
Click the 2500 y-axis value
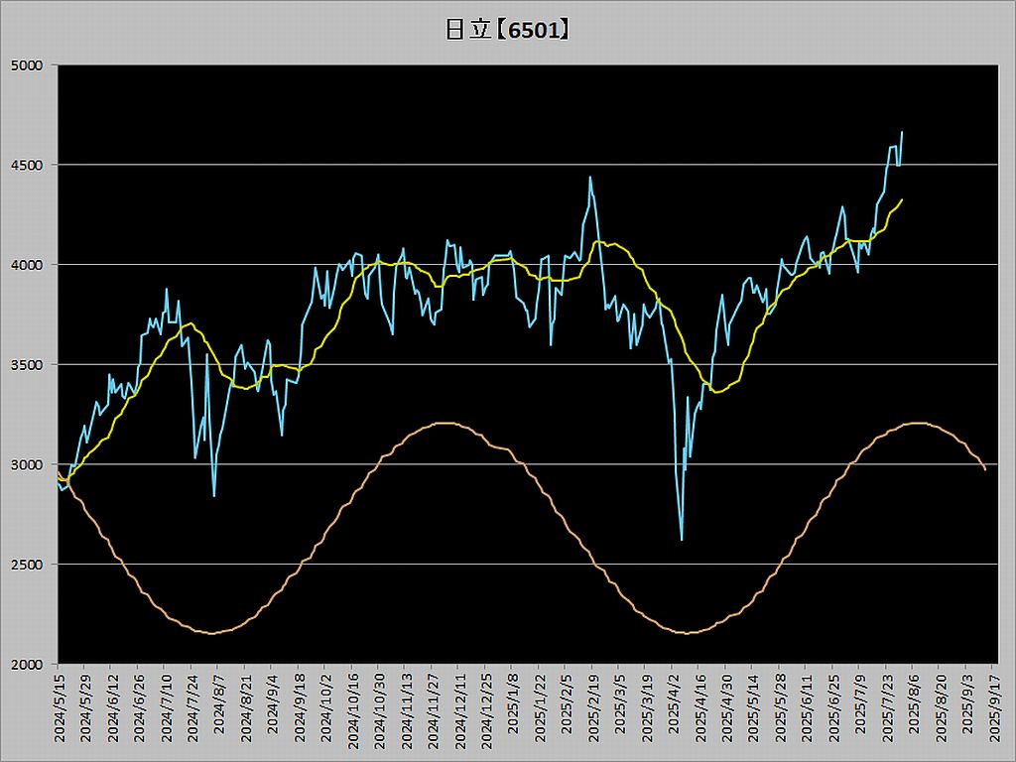pos(27,565)
